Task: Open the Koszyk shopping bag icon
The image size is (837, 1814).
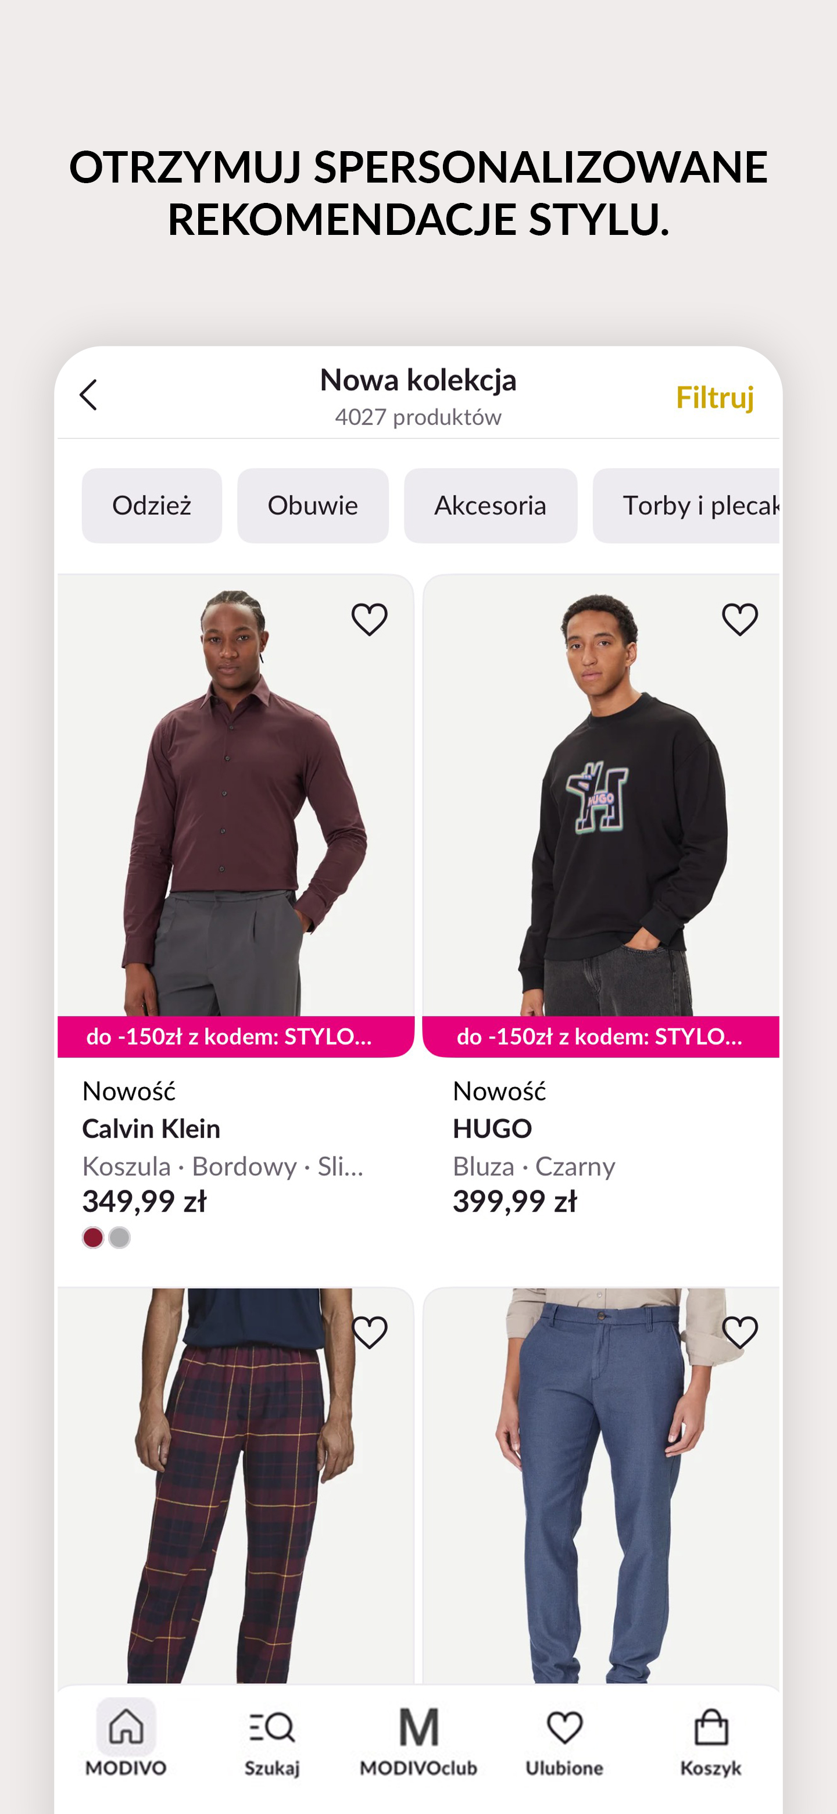Action: point(711,1727)
